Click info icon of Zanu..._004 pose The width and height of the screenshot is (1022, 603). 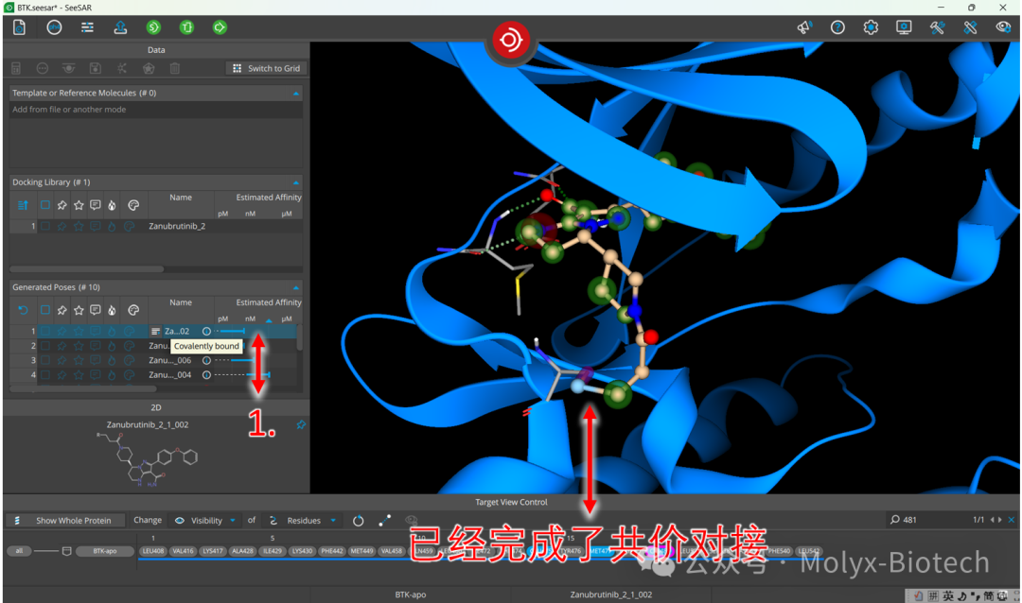point(206,374)
